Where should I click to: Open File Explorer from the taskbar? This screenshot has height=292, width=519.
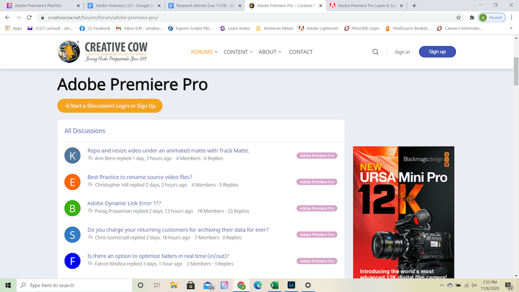[174, 285]
